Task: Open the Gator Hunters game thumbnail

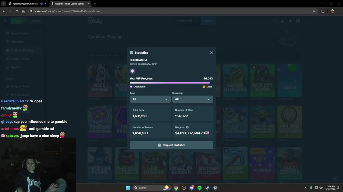Action: (x=235, y=80)
